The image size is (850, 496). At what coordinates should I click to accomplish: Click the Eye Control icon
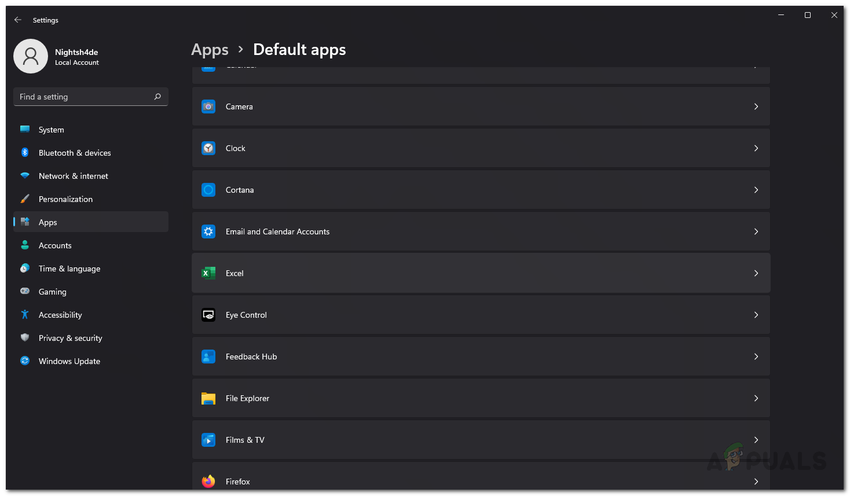coord(208,315)
